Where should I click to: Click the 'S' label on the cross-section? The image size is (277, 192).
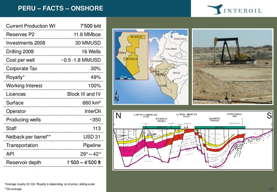(x=269, y=116)
